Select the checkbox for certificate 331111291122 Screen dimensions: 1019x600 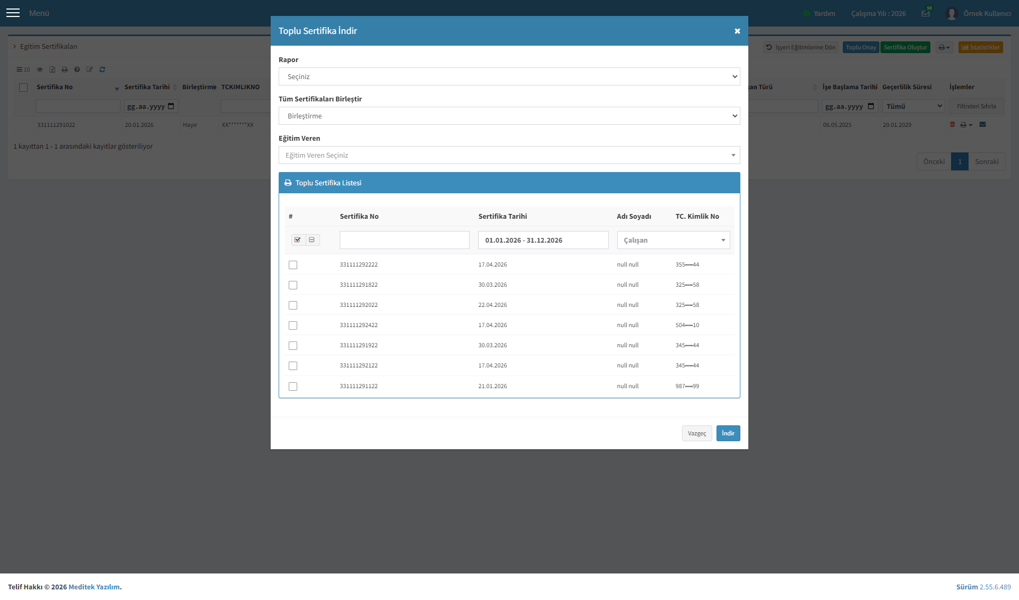[293, 387]
